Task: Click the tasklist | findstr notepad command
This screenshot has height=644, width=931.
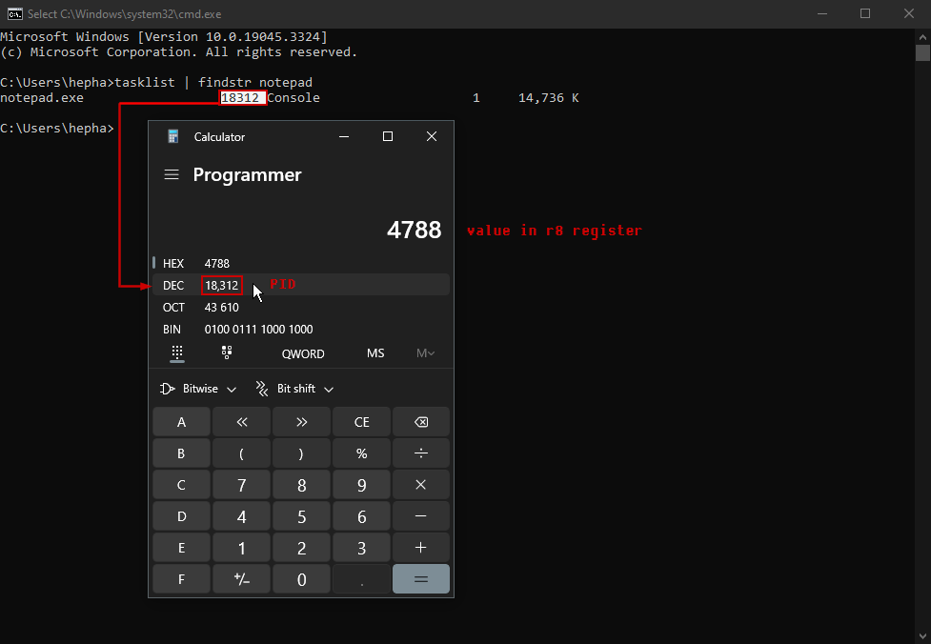Action: tap(213, 83)
